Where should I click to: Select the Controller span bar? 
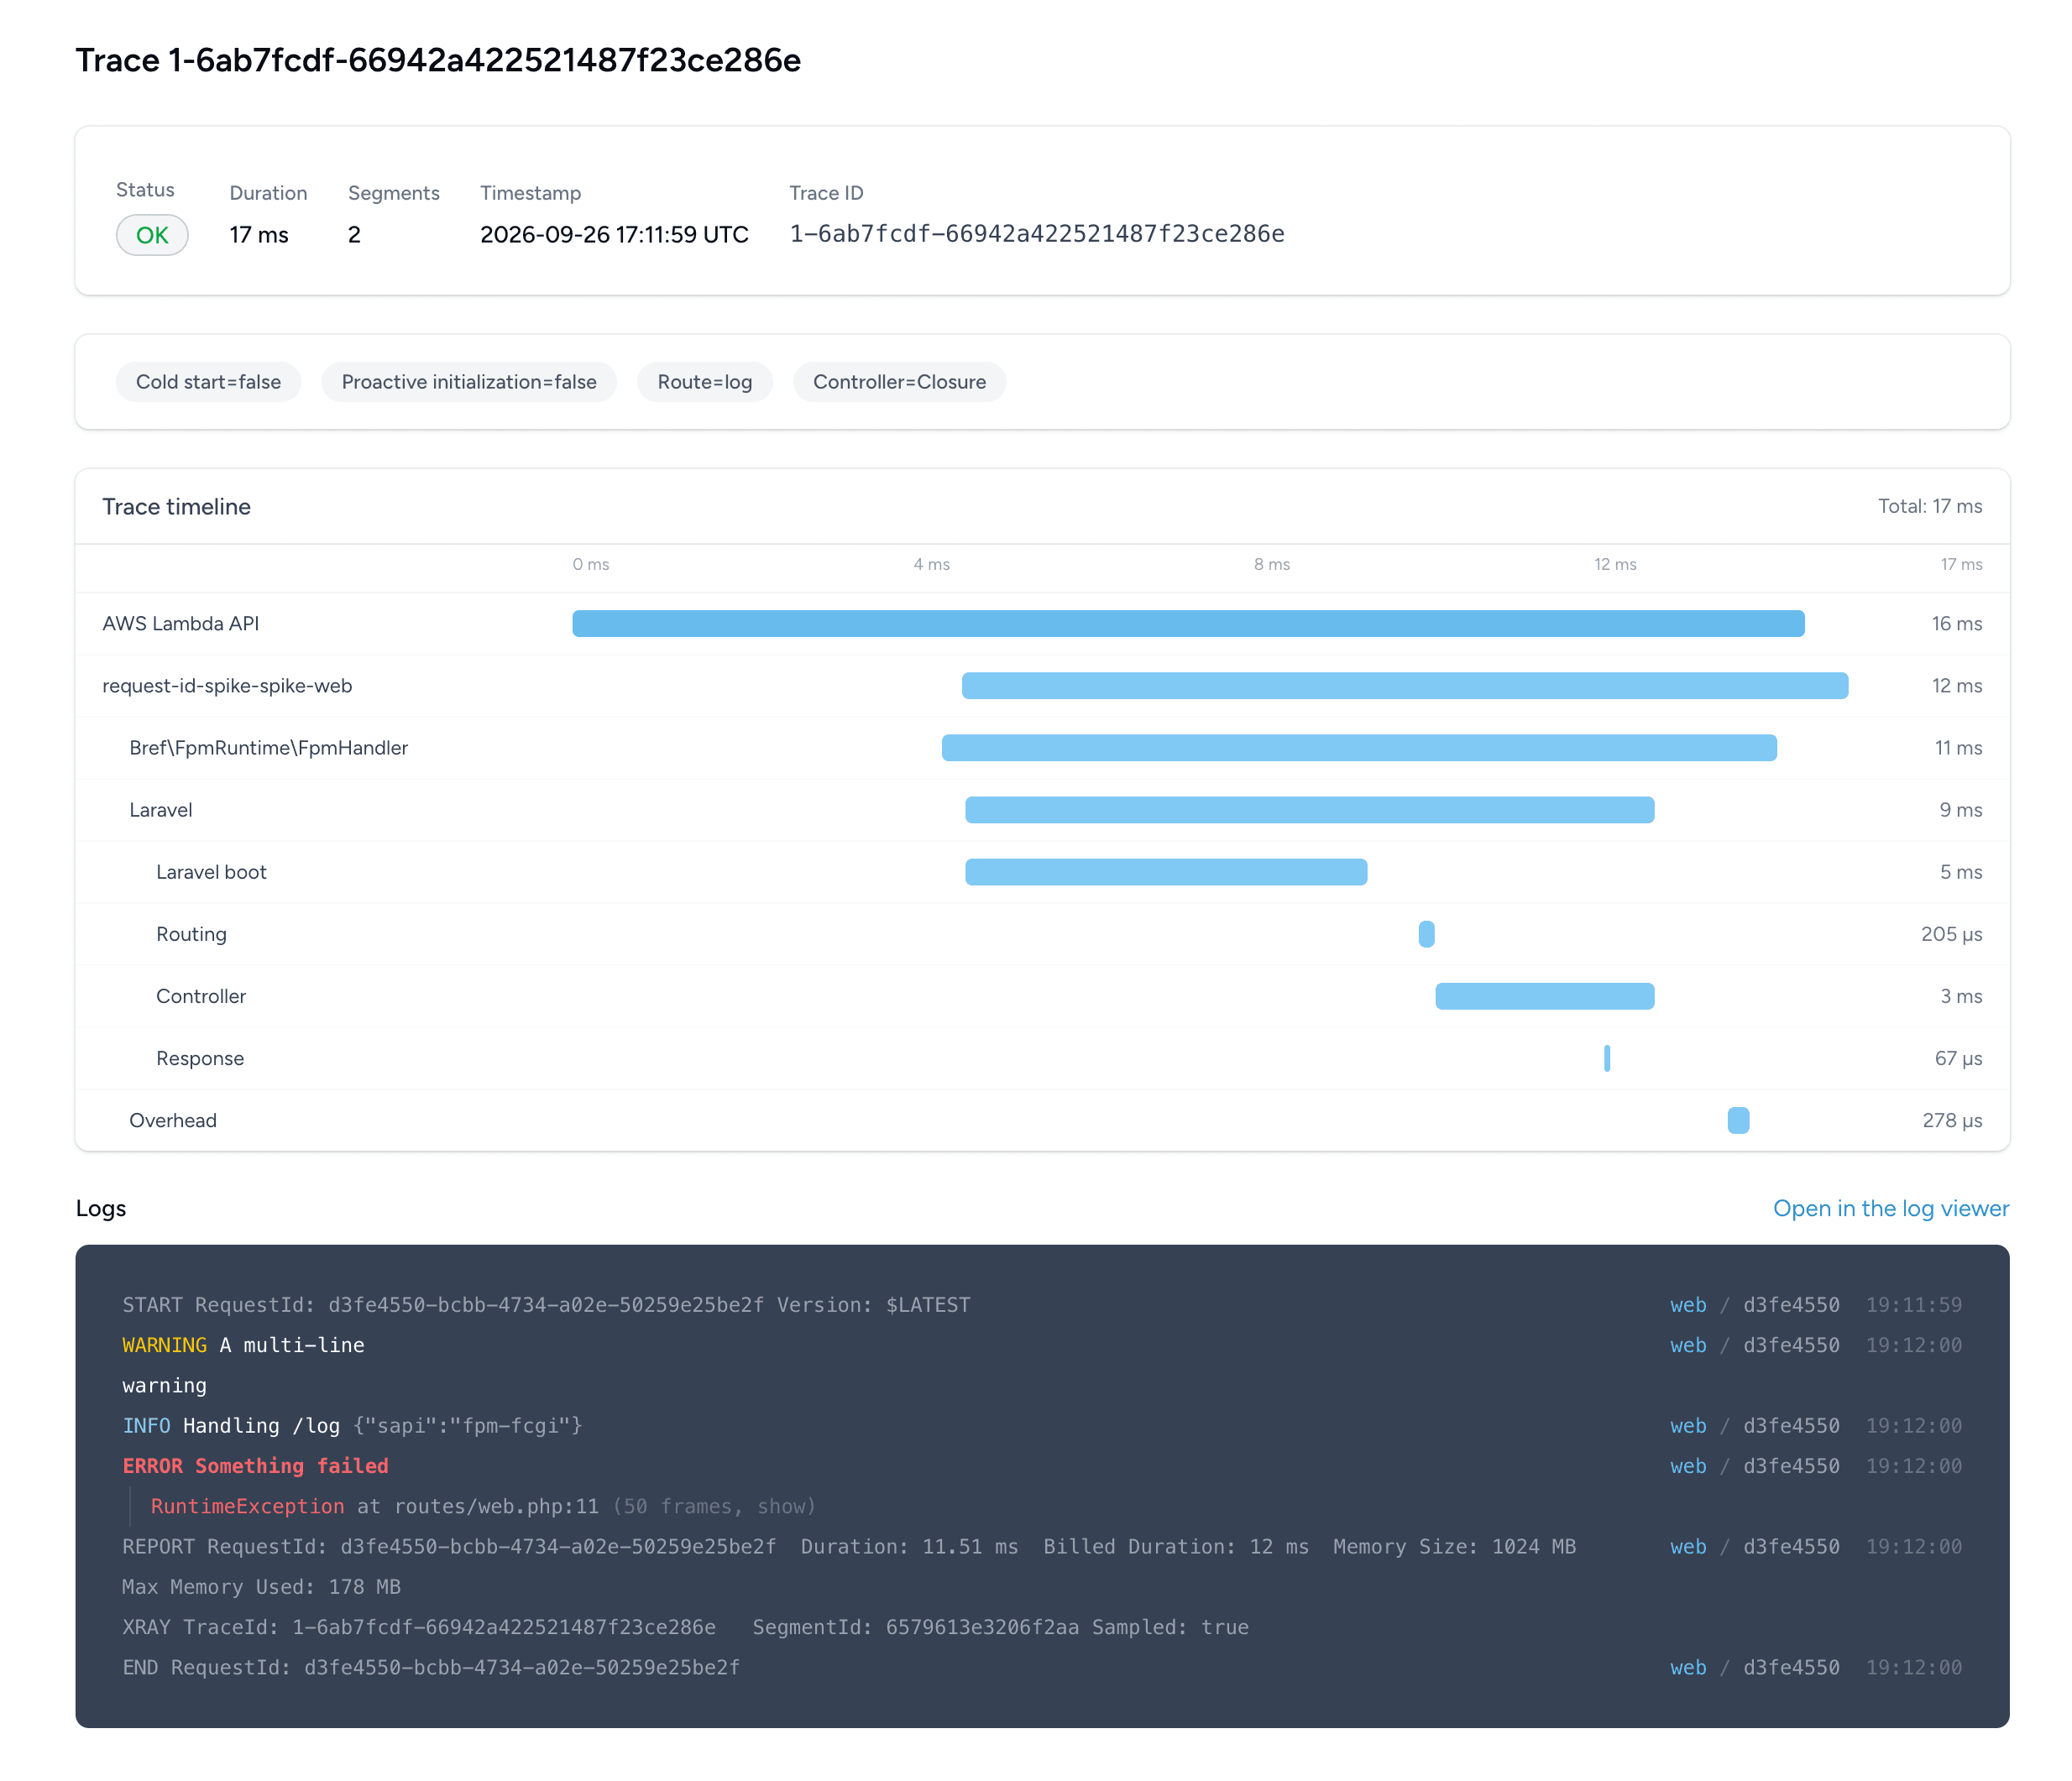[x=1545, y=995]
